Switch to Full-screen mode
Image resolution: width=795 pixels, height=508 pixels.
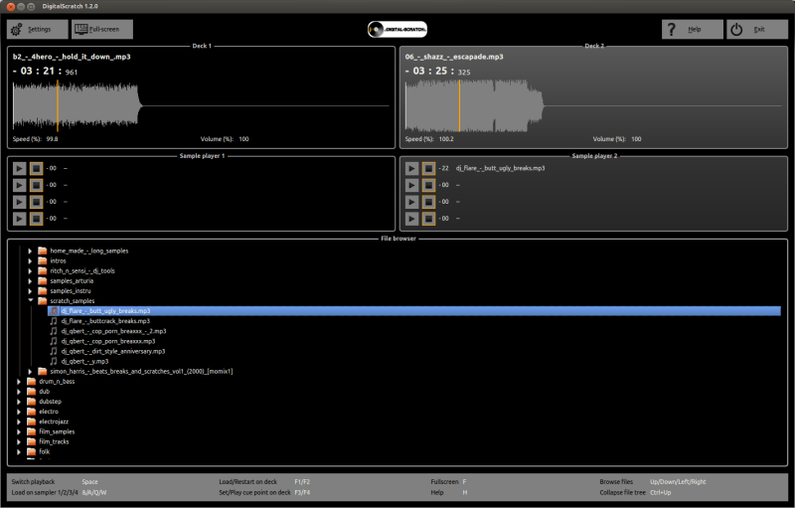tap(102, 30)
